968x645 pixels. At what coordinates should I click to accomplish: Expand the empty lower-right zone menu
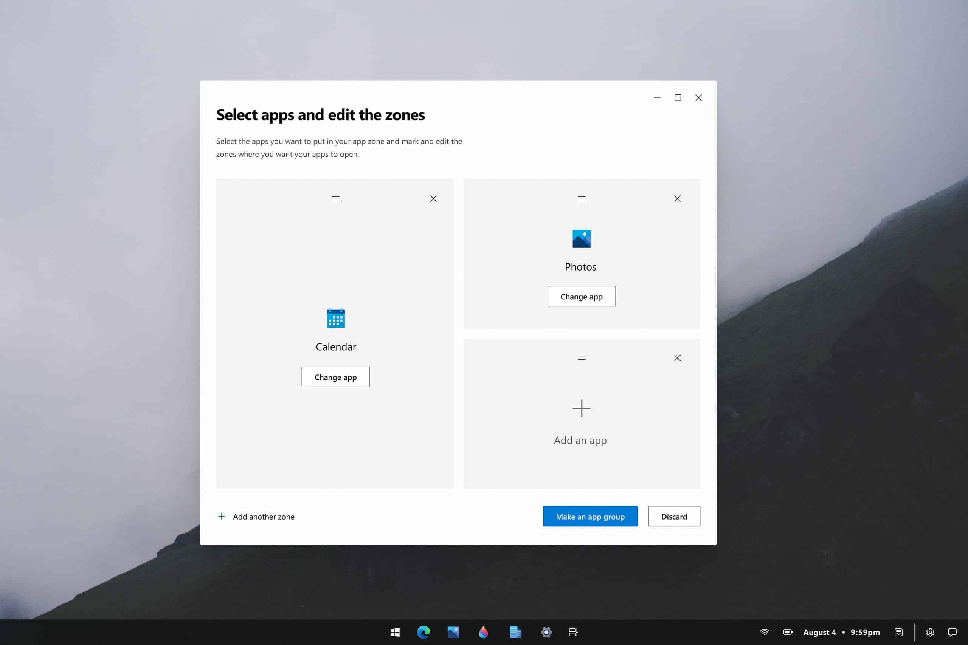[581, 357]
